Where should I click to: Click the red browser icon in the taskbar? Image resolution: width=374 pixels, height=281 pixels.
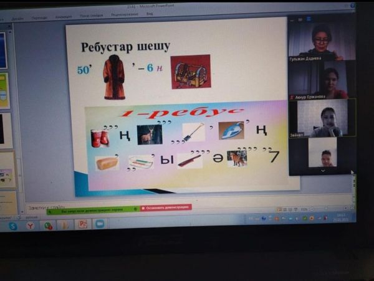48,226
